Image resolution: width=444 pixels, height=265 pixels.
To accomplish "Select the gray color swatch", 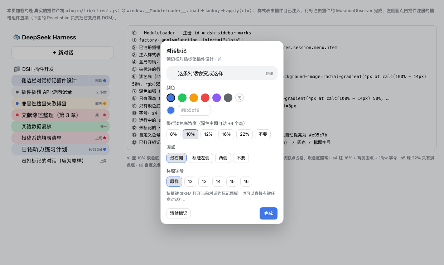I will (228, 98).
